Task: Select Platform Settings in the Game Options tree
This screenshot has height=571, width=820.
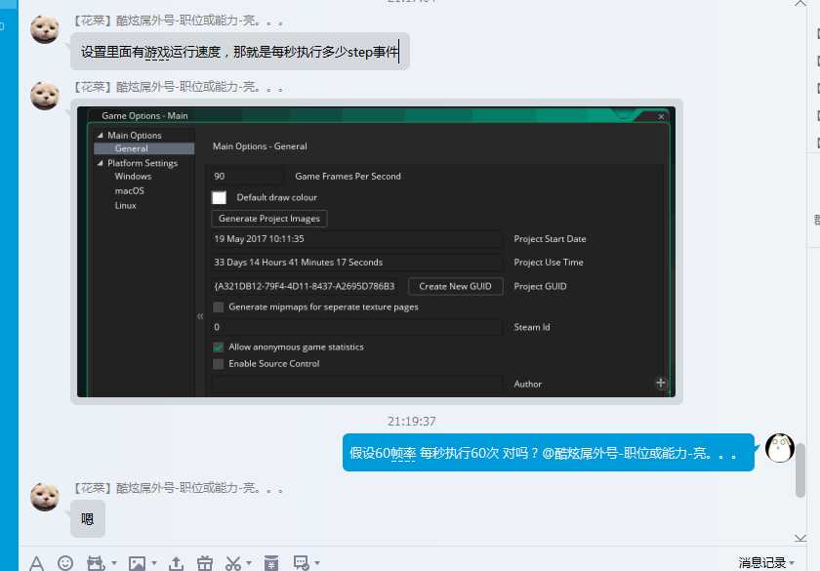Action: 143,163
